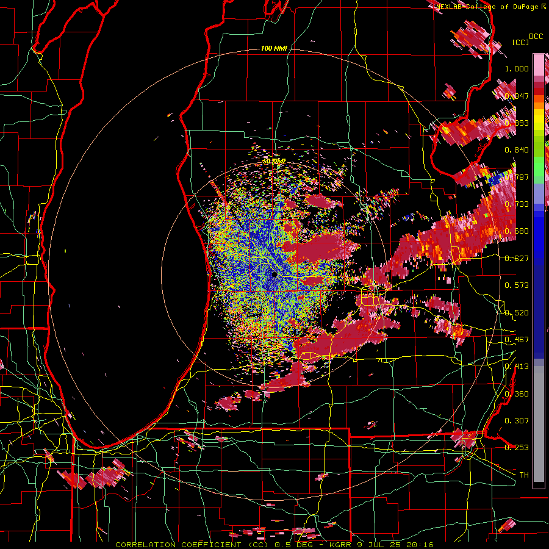Click the 0.573 color scale value

[x=517, y=285]
